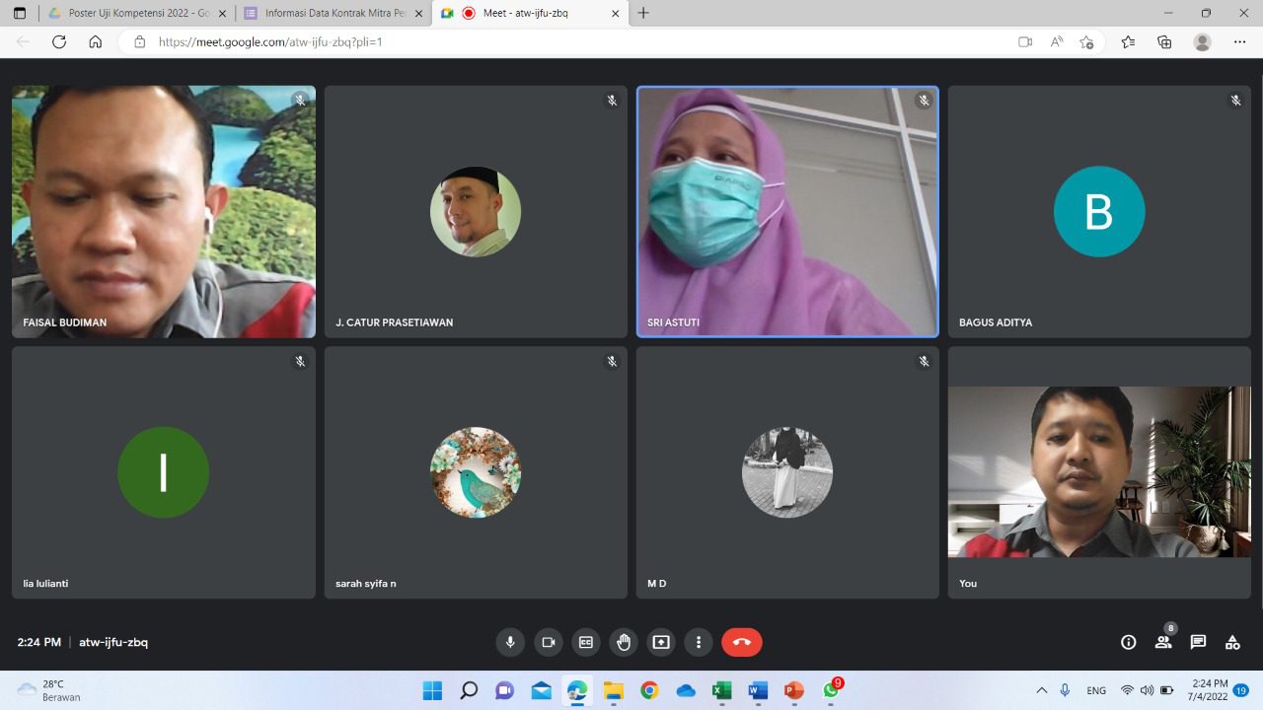Open WhatsApp from the taskbar
The width and height of the screenshot is (1263, 710).
(x=831, y=690)
